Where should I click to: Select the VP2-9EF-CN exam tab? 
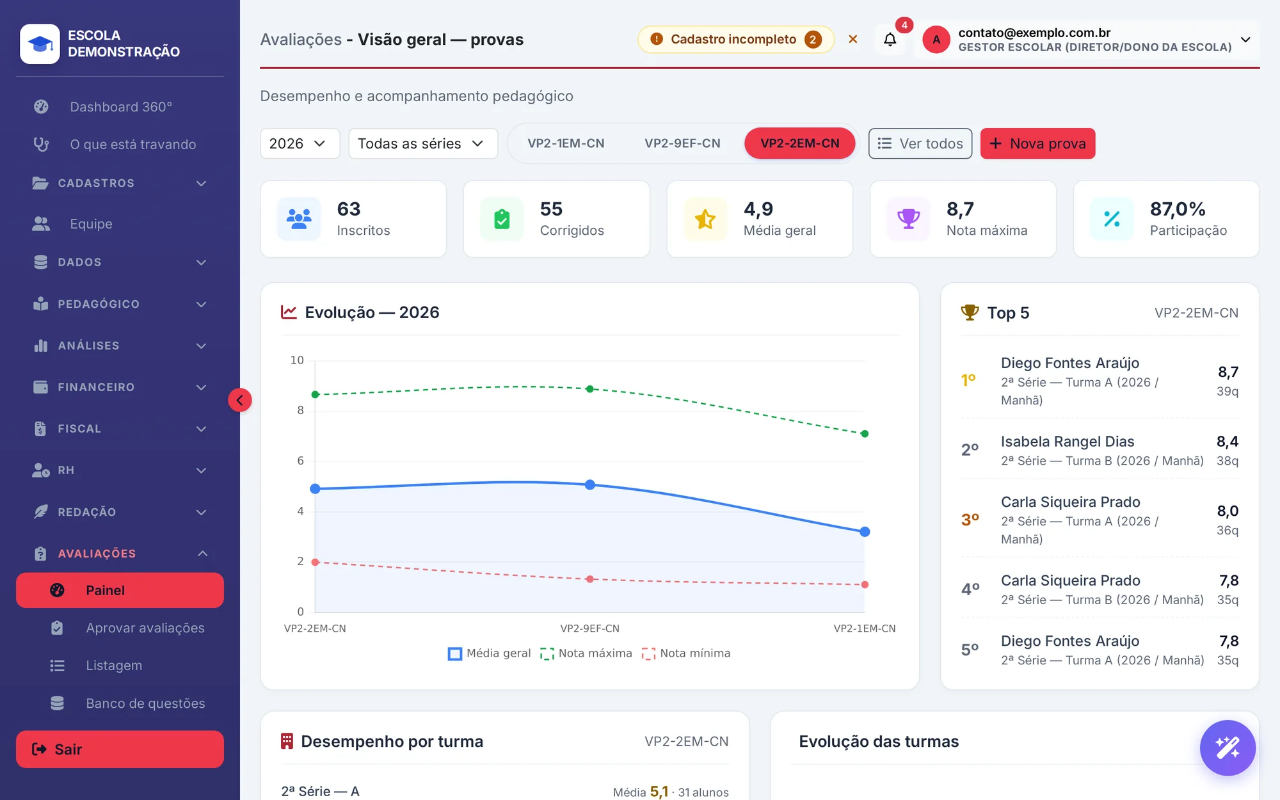[682, 143]
